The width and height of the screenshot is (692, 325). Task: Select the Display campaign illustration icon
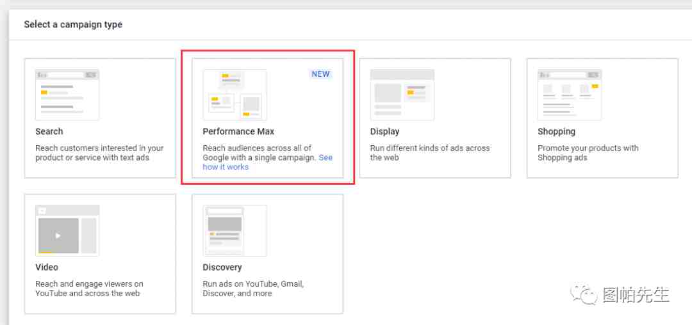coord(402,95)
